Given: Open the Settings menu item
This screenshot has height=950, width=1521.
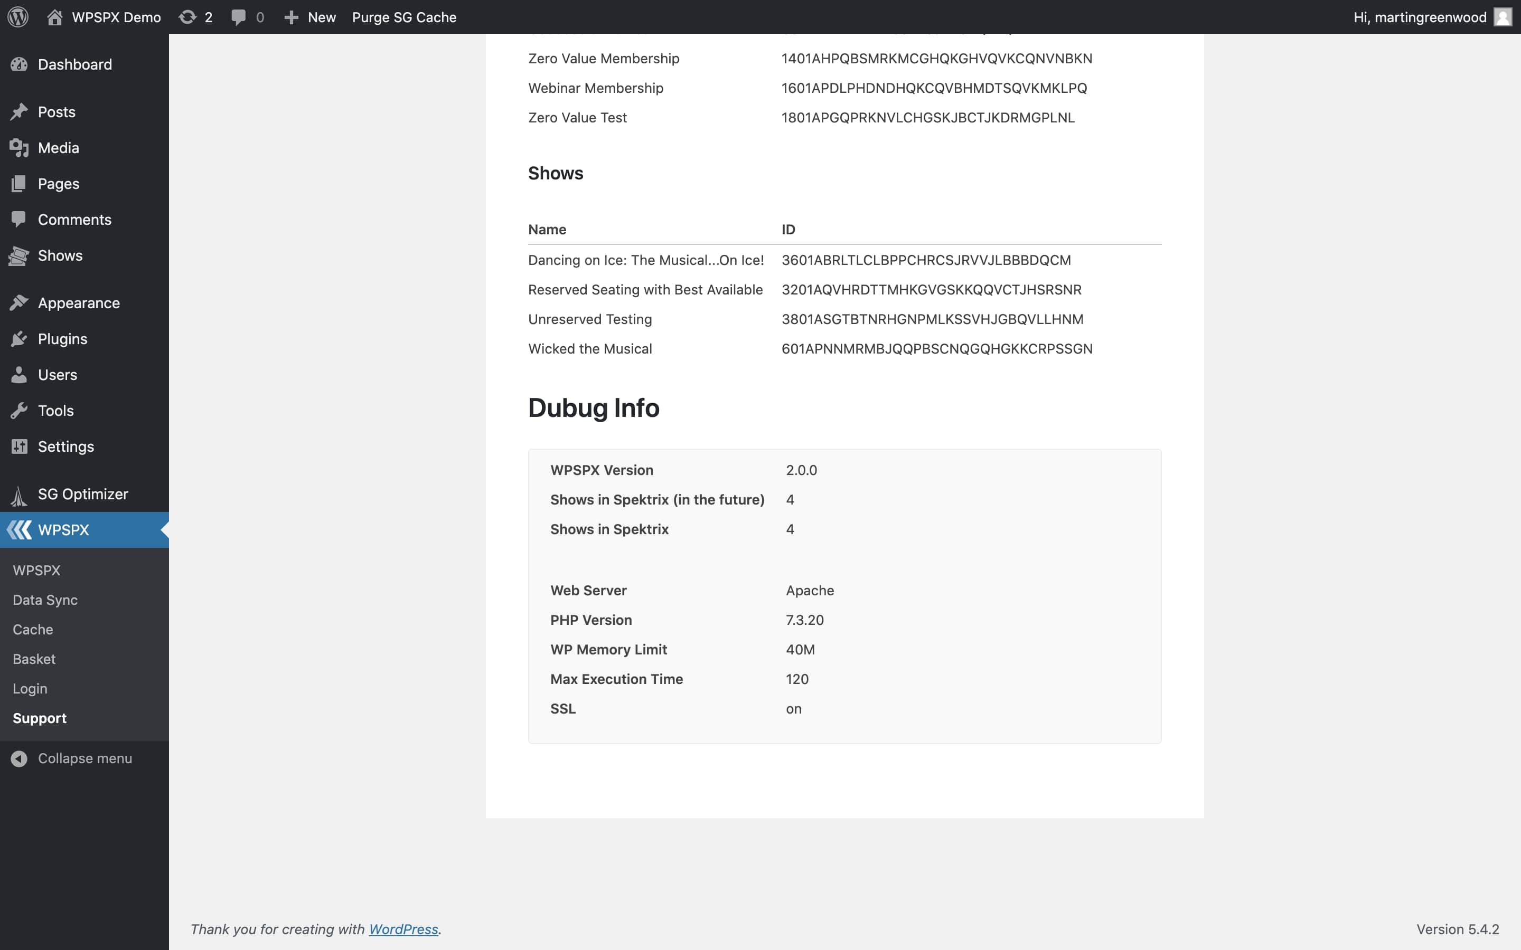Looking at the screenshot, I should pos(84,446).
